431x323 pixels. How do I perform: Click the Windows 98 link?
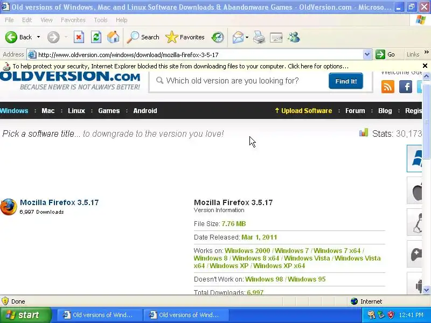point(264,279)
